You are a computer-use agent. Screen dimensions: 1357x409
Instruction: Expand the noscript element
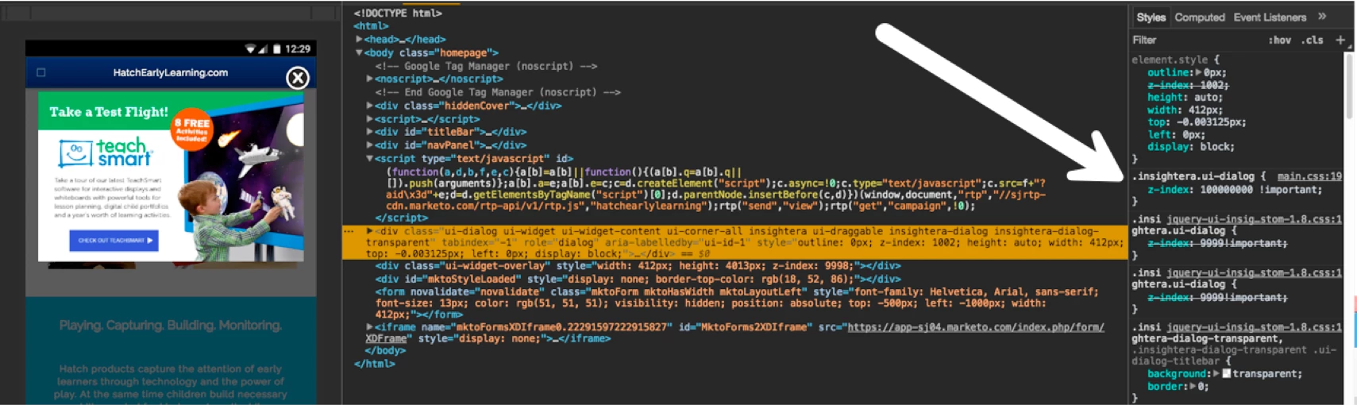(370, 79)
